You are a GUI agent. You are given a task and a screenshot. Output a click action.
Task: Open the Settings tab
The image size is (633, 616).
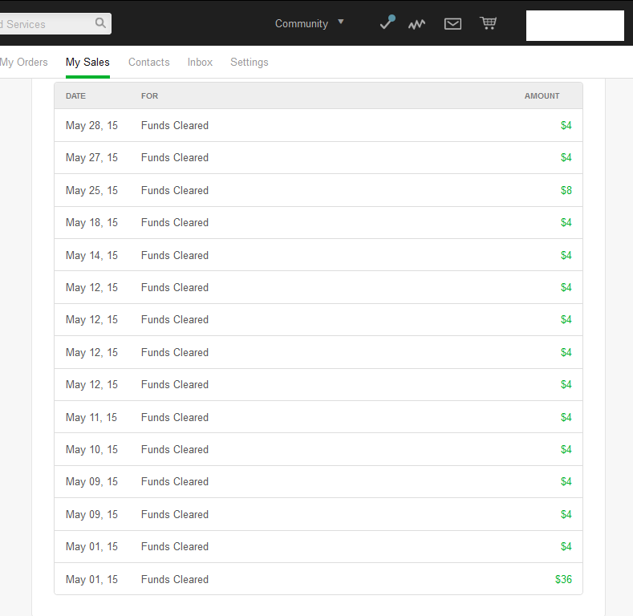(x=249, y=62)
